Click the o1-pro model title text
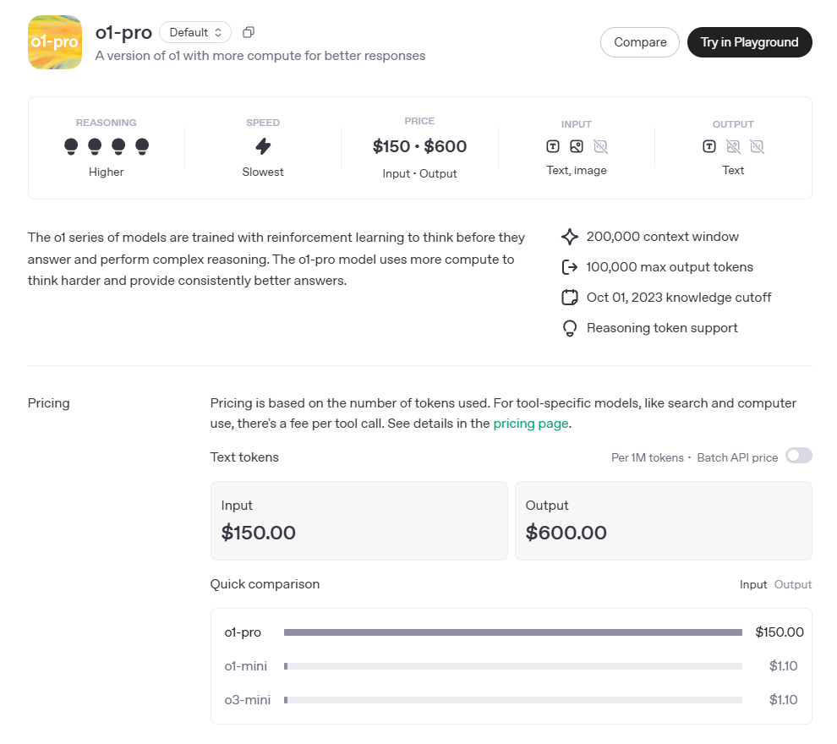The width and height of the screenshot is (837, 744). pyautogui.click(x=123, y=33)
